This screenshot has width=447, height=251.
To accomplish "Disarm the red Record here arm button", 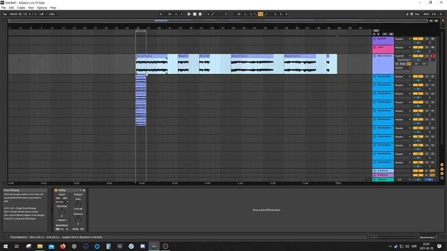I will [x=433, y=56].
